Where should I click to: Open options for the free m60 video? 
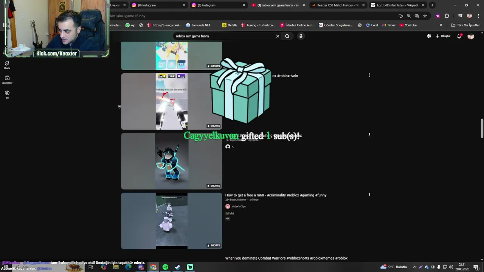coord(369,195)
